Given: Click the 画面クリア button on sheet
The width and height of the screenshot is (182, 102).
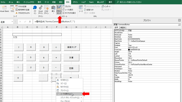Looking at the screenshot, I should pyautogui.click(x=72, y=47).
